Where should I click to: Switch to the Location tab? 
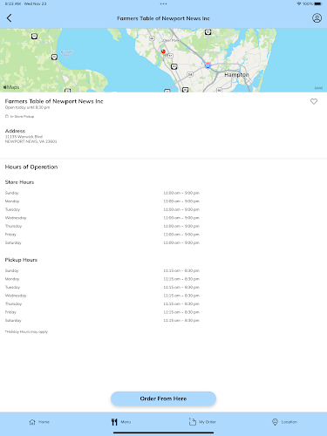click(x=284, y=422)
